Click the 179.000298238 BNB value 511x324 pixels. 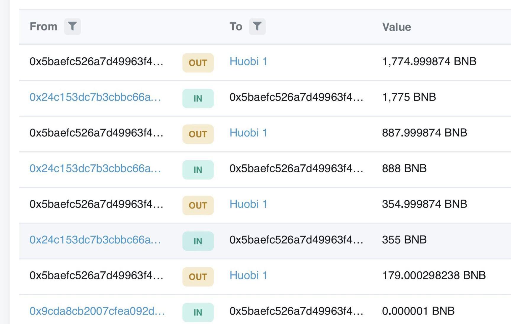(433, 275)
